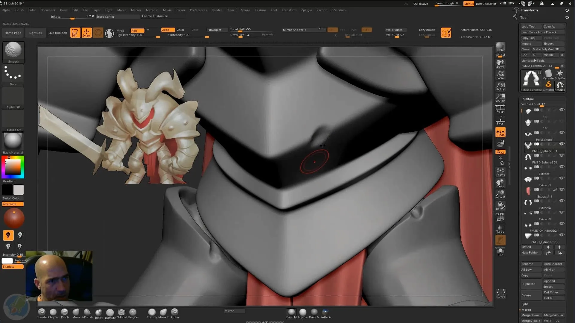Open the Texture menu

click(x=260, y=10)
